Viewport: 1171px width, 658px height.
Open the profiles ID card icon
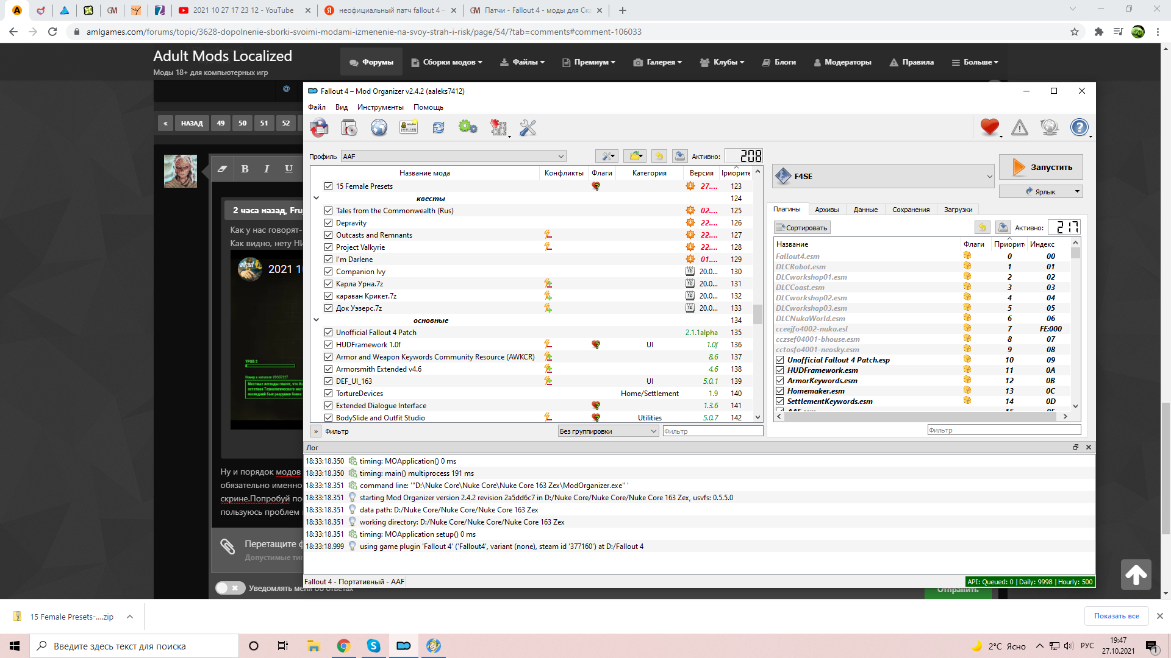click(x=409, y=128)
